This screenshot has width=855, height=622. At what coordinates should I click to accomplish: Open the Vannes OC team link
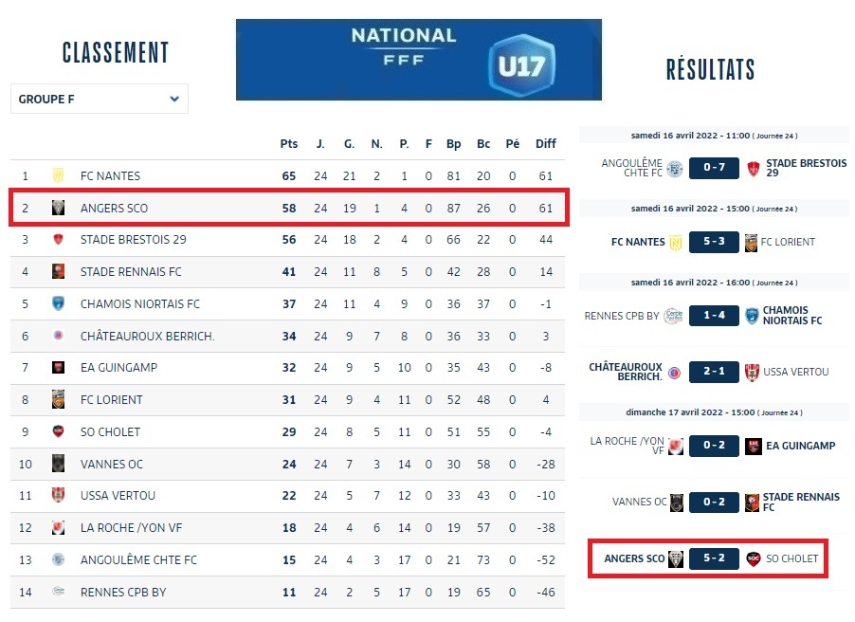click(110, 464)
